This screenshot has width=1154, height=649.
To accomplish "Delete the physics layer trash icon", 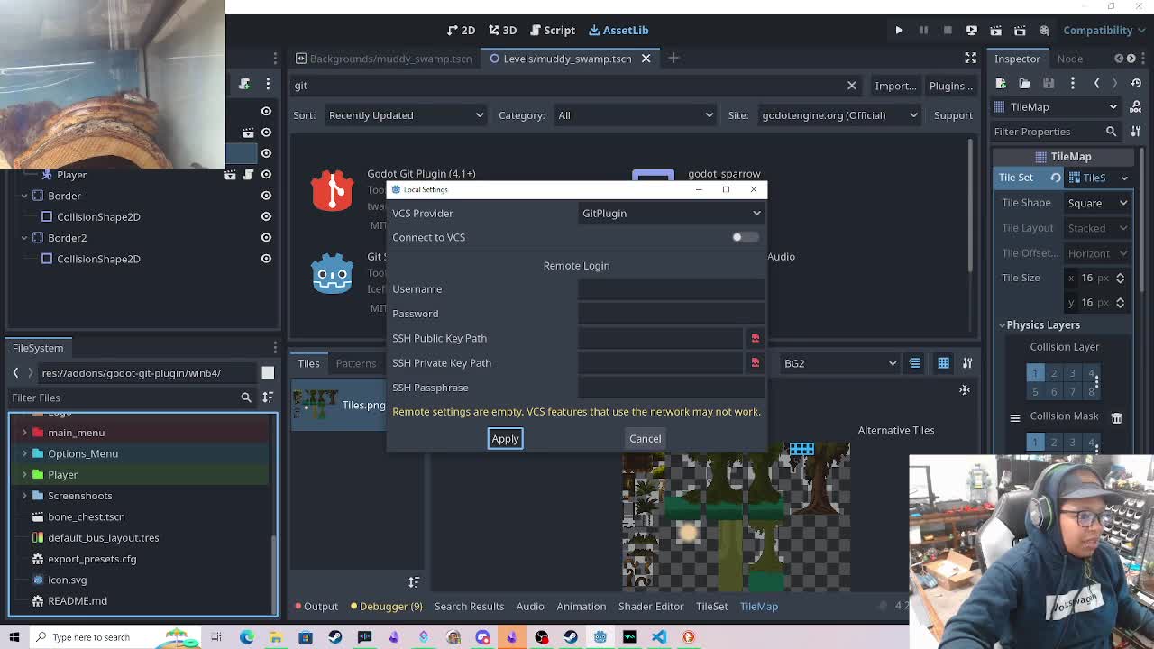I will click(x=1117, y=417).
